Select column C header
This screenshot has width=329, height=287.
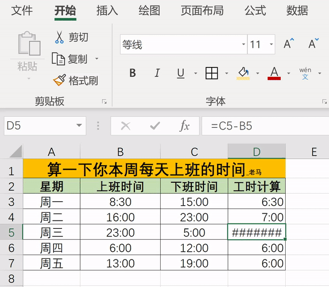tap(194, 151)
